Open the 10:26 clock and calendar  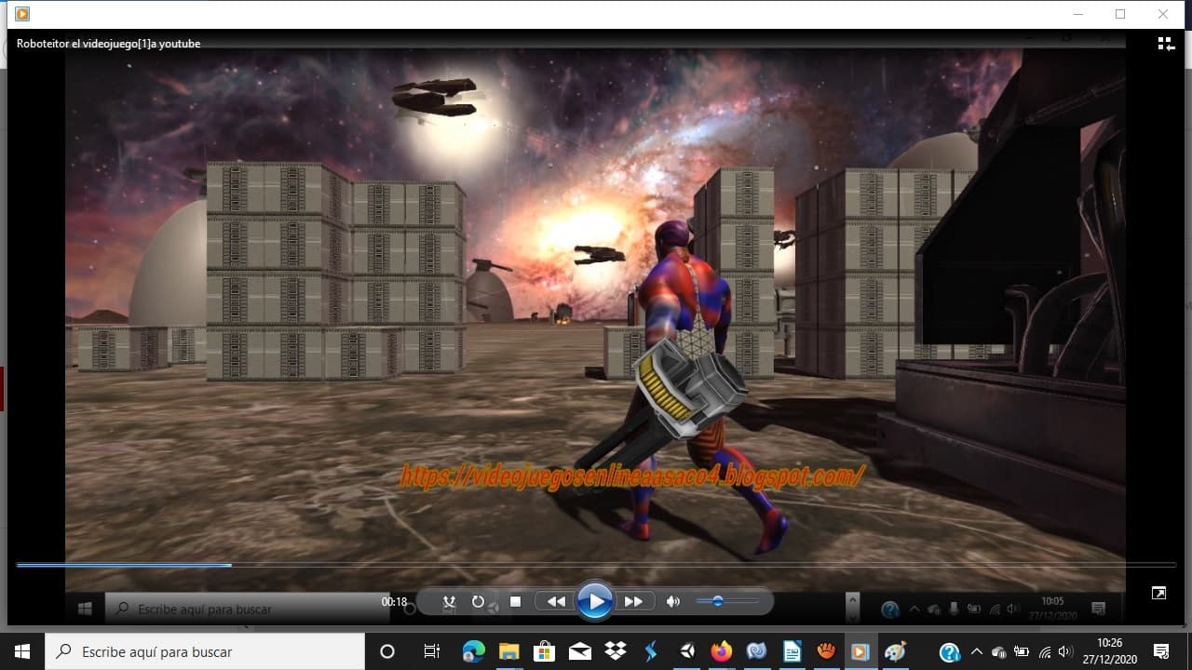(x=1110, y=651)
